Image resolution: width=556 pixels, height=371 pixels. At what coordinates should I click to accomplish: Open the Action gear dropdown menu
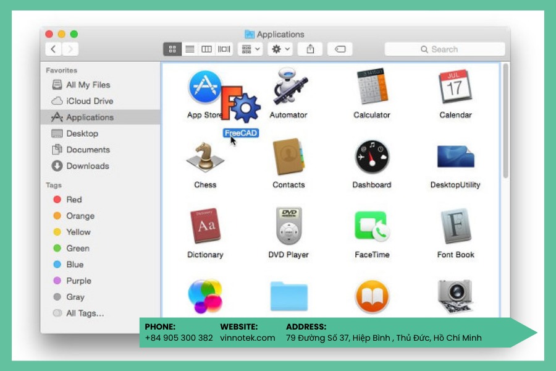point(280,49)
